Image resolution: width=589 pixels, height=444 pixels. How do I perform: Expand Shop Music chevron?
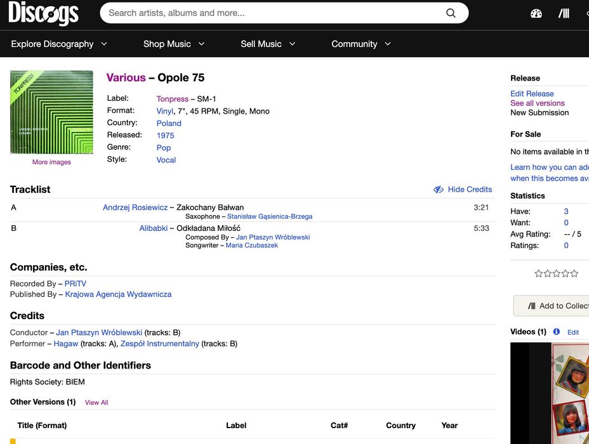click(x=201, y=44)
